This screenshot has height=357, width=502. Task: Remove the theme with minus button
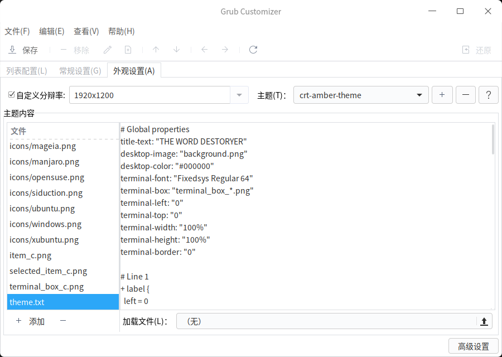click(x=466, y=95)
